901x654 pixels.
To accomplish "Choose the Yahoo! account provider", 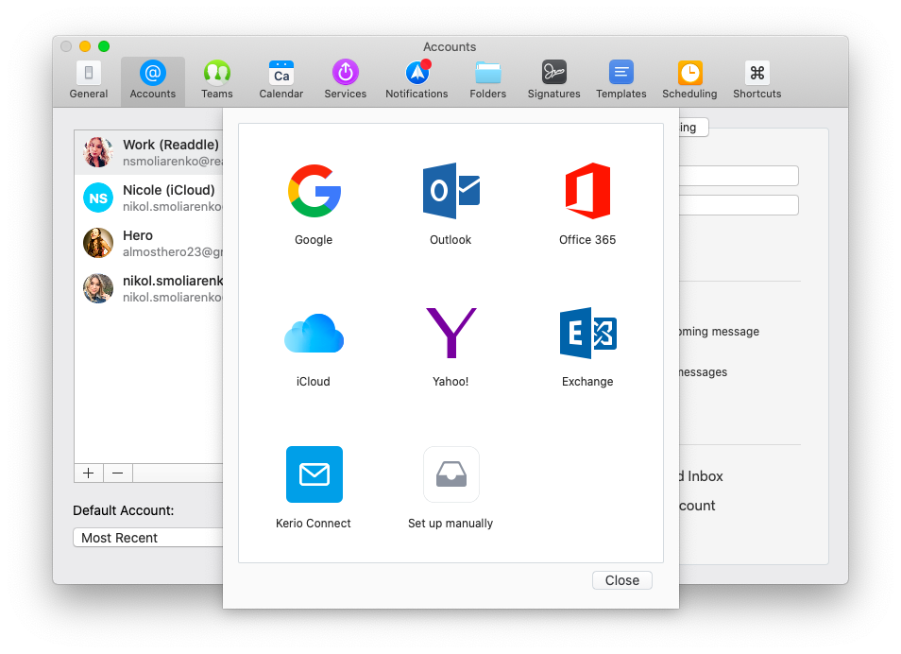I will pos(450,346).
